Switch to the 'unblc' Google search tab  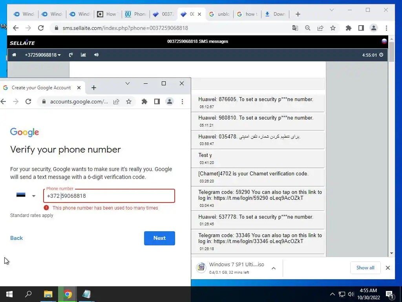tap(219, 14)
